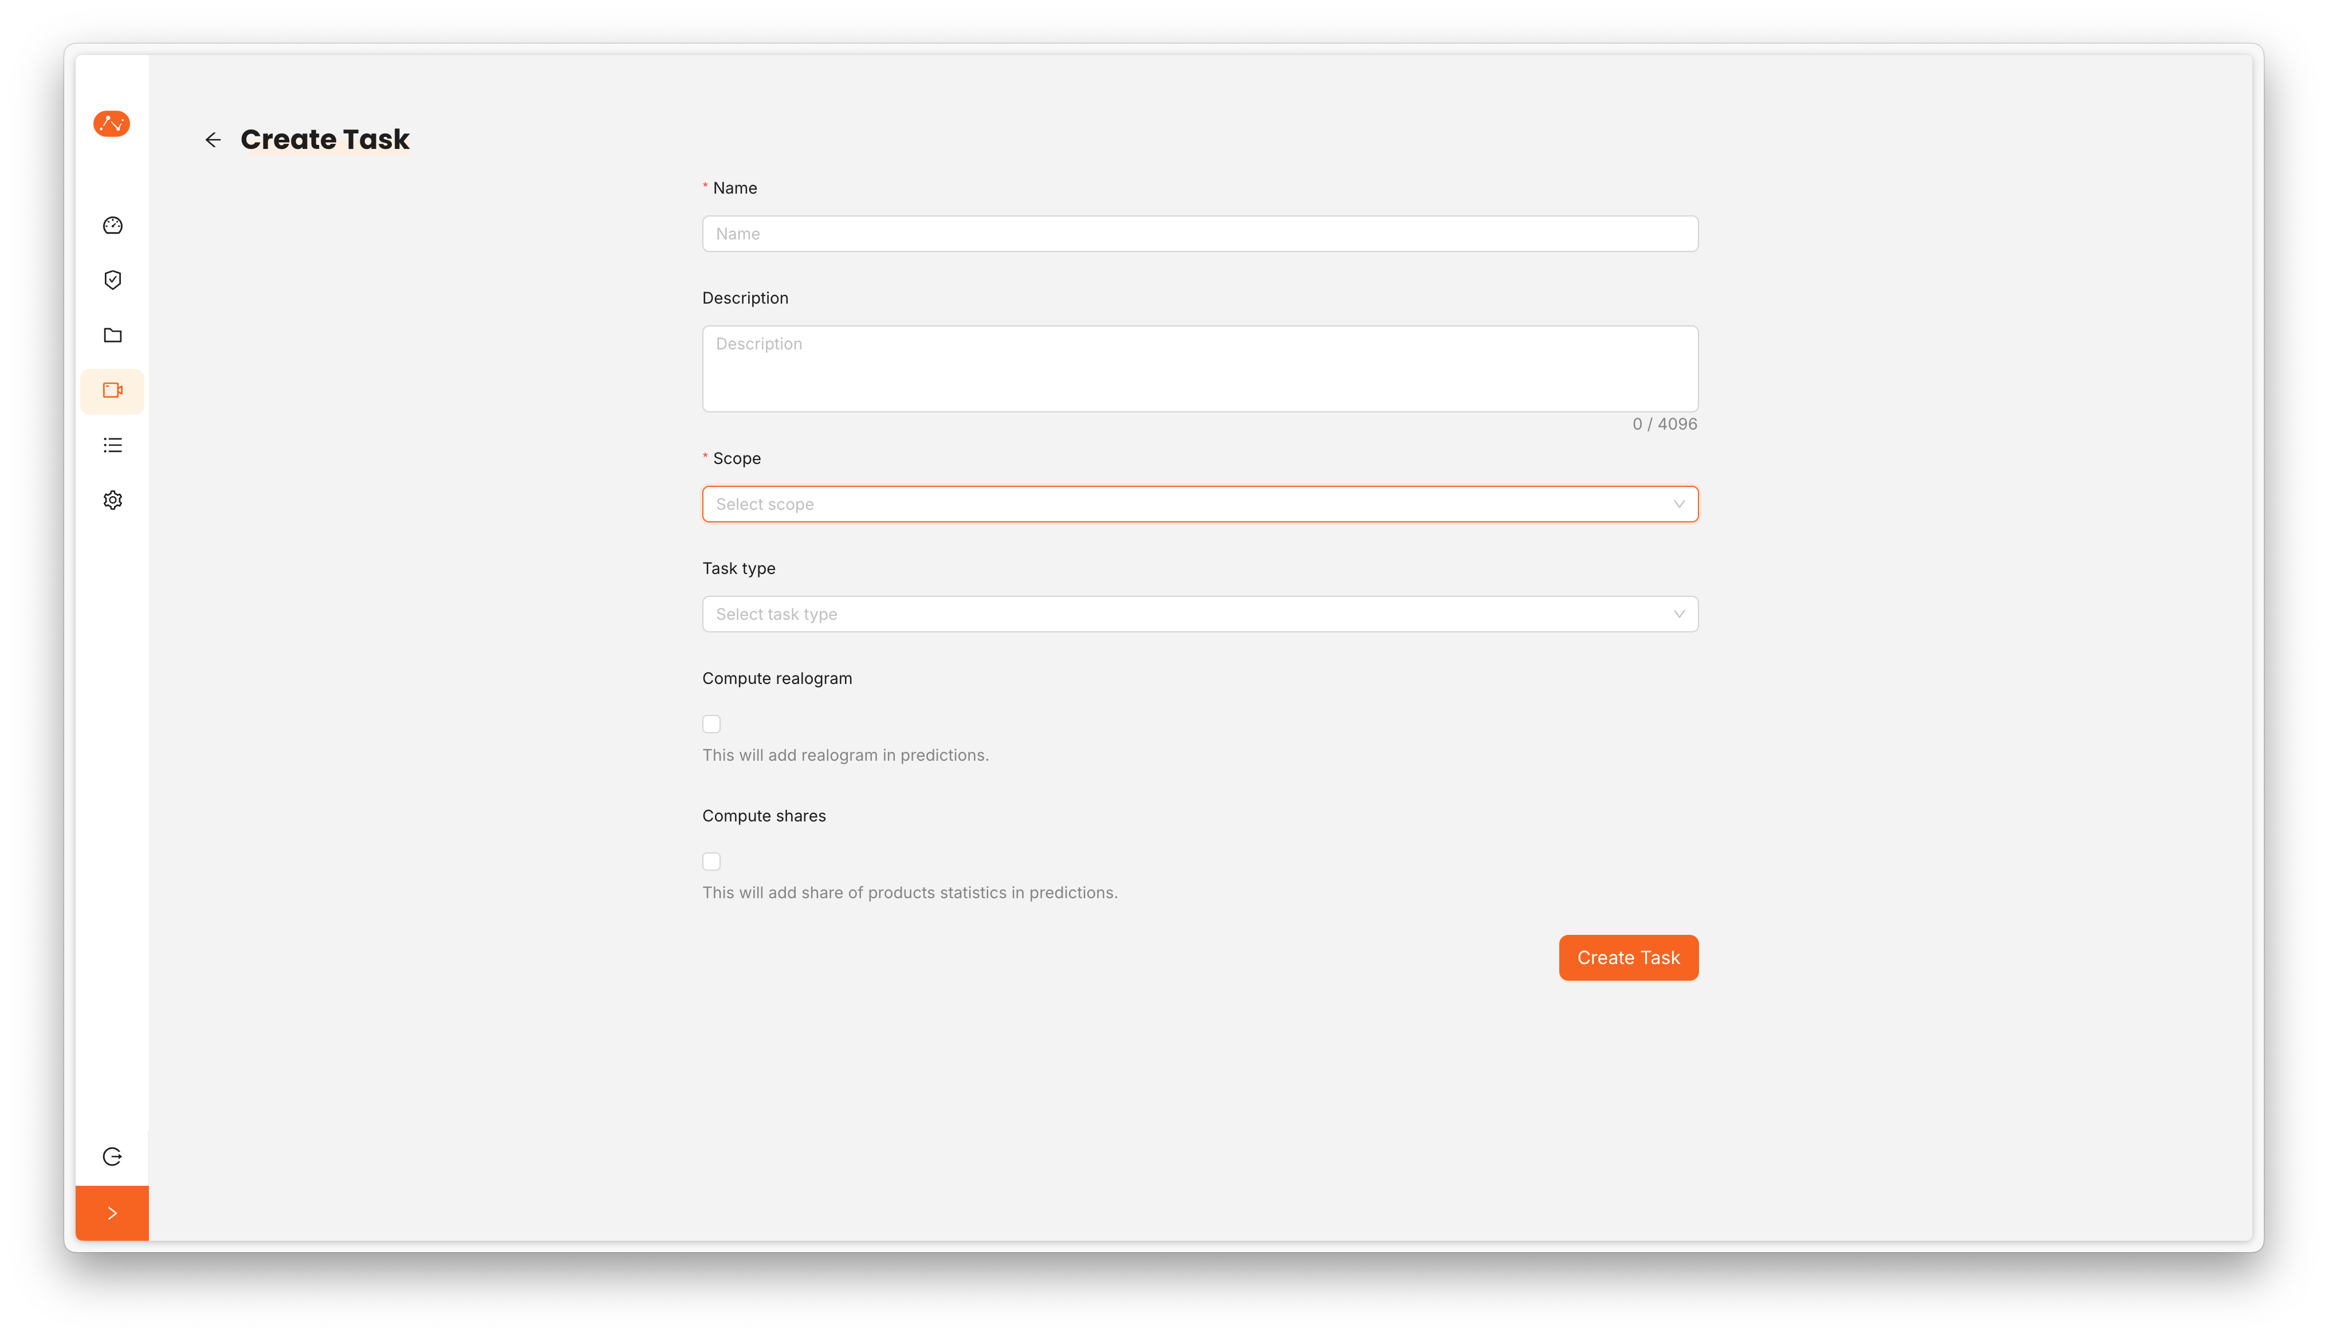Viewport: 2328px width, 1337px height.
Task: Click the highlighted video camera tasks icon
Action: [x=112, y=390]
